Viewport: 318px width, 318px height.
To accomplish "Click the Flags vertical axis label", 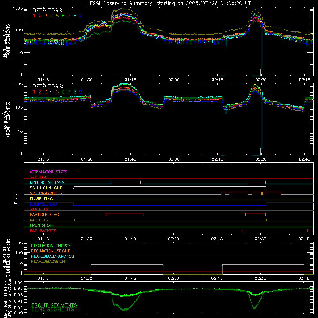I will pos(16,198).
